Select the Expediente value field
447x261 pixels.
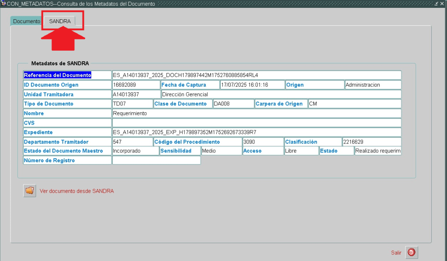(256, 132)
